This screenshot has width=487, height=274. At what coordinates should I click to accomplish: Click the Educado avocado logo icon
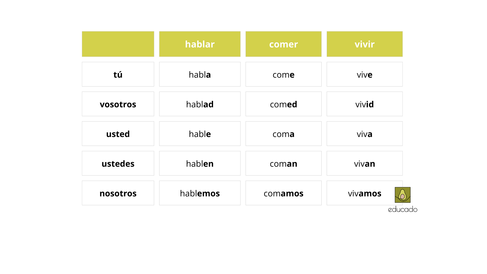pyautogui.click(x=403, y=195)
